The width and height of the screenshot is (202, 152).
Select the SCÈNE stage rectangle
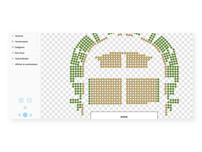pos(124,116)
